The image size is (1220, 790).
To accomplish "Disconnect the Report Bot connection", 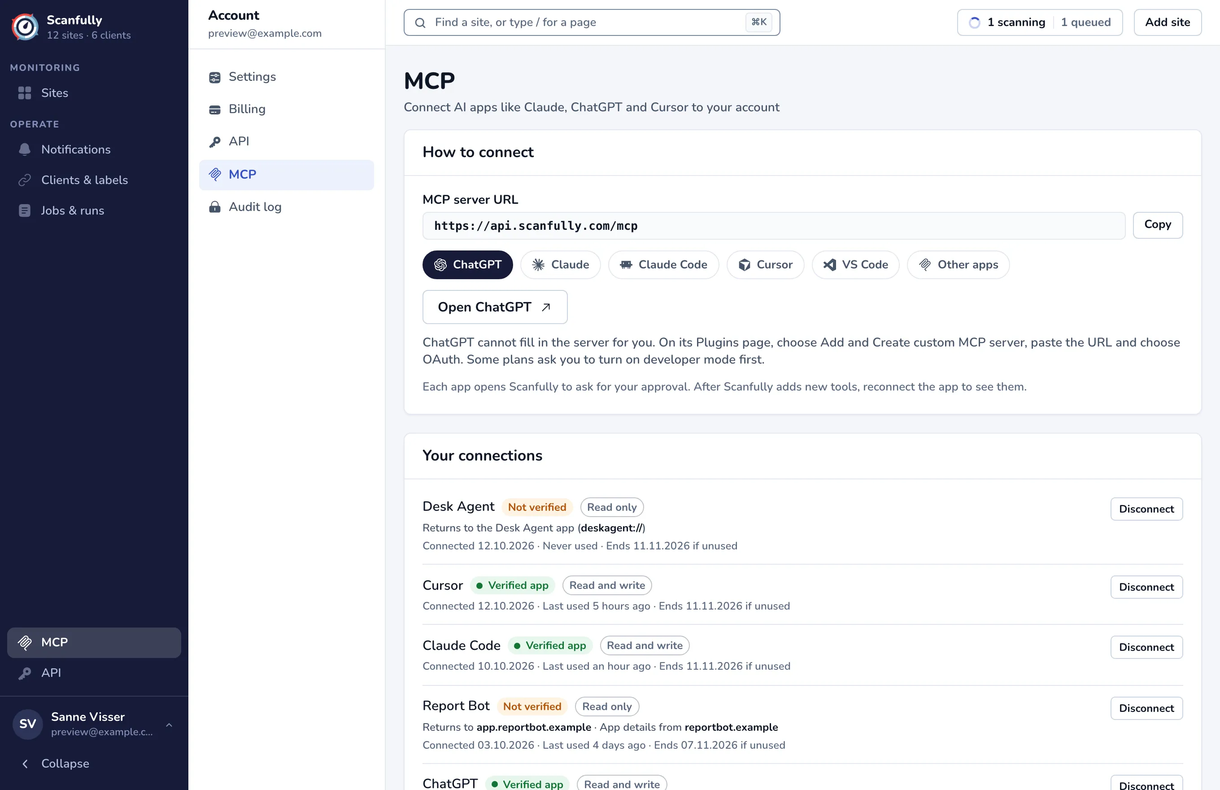I will (x=1146, y=708).
